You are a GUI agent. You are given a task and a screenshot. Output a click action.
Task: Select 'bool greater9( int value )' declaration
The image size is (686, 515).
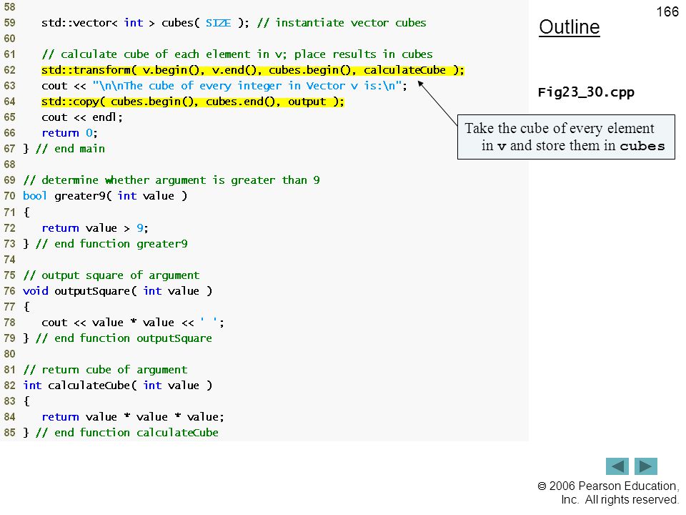(x=105, y=196)
